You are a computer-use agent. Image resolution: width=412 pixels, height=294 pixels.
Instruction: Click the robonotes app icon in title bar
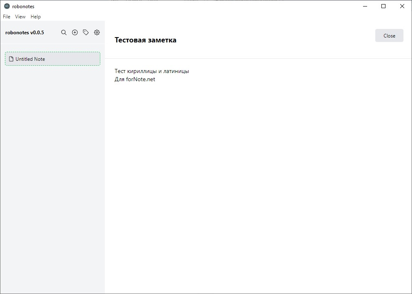point(7,6)
